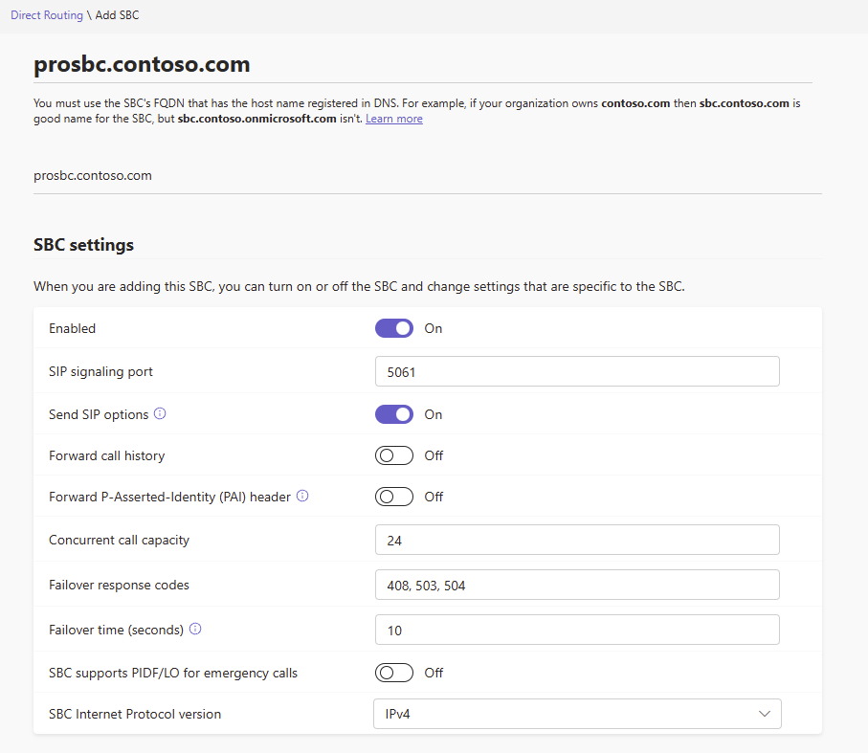
Task: Focus the Concurrent call capacity field
Action: click(x=576, y=540)
